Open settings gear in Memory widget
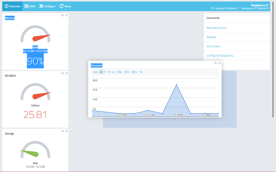276x172 pixels. [67, 15]
